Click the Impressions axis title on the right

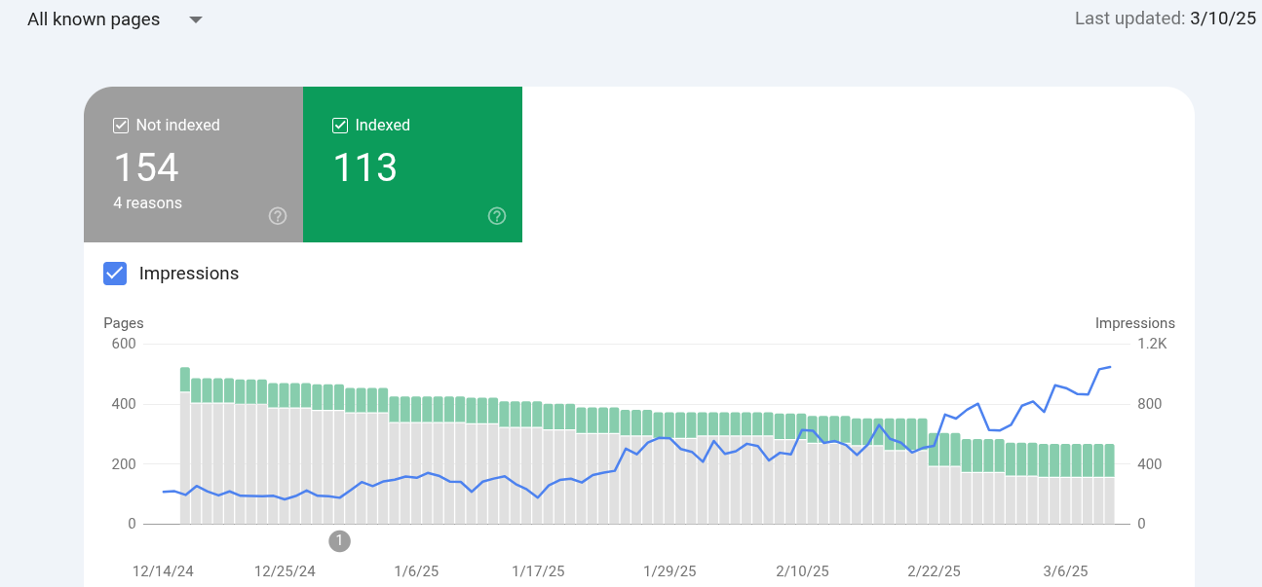pyautogui.click(x=1135, y=323)
